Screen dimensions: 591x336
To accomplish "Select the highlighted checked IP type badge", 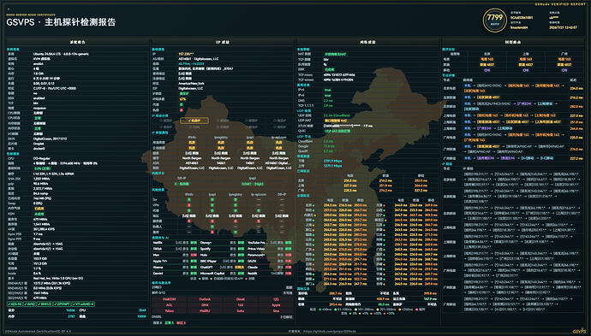I will click(194, 121).
